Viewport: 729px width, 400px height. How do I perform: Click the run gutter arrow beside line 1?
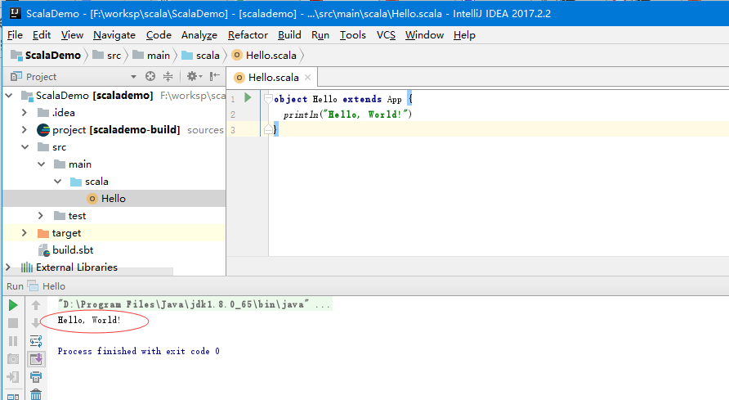(248, 98)
